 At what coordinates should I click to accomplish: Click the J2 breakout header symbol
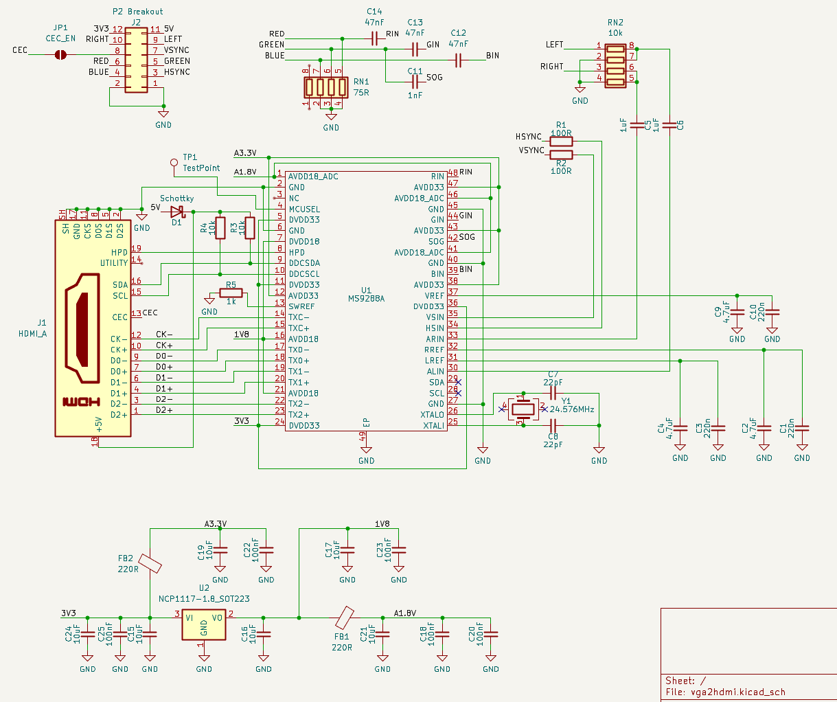point(136,60)
